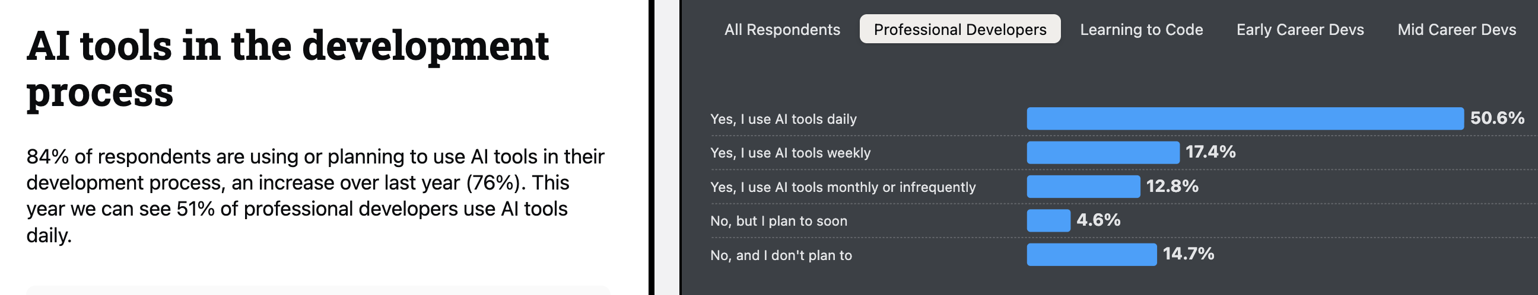The height and width of the screenshot is (295, 1538).
Task: Click the monthly or infrequently bar
Action: [1082, 187]
